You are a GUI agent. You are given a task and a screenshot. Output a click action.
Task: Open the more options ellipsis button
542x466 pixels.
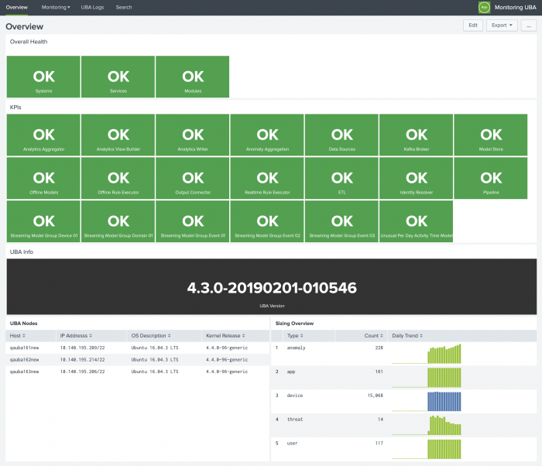[x=529, y=26]
